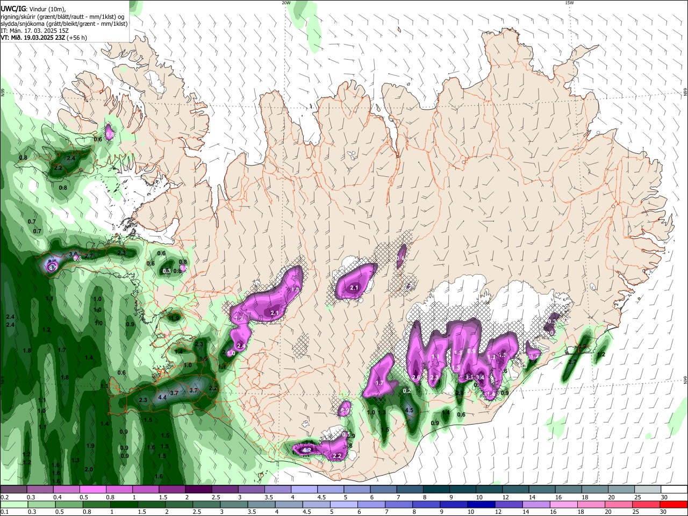Click the '0.1' legend scale label
The height and width of the screenshot is (516, 688).
pyautogui.click(x=4, y=512)
